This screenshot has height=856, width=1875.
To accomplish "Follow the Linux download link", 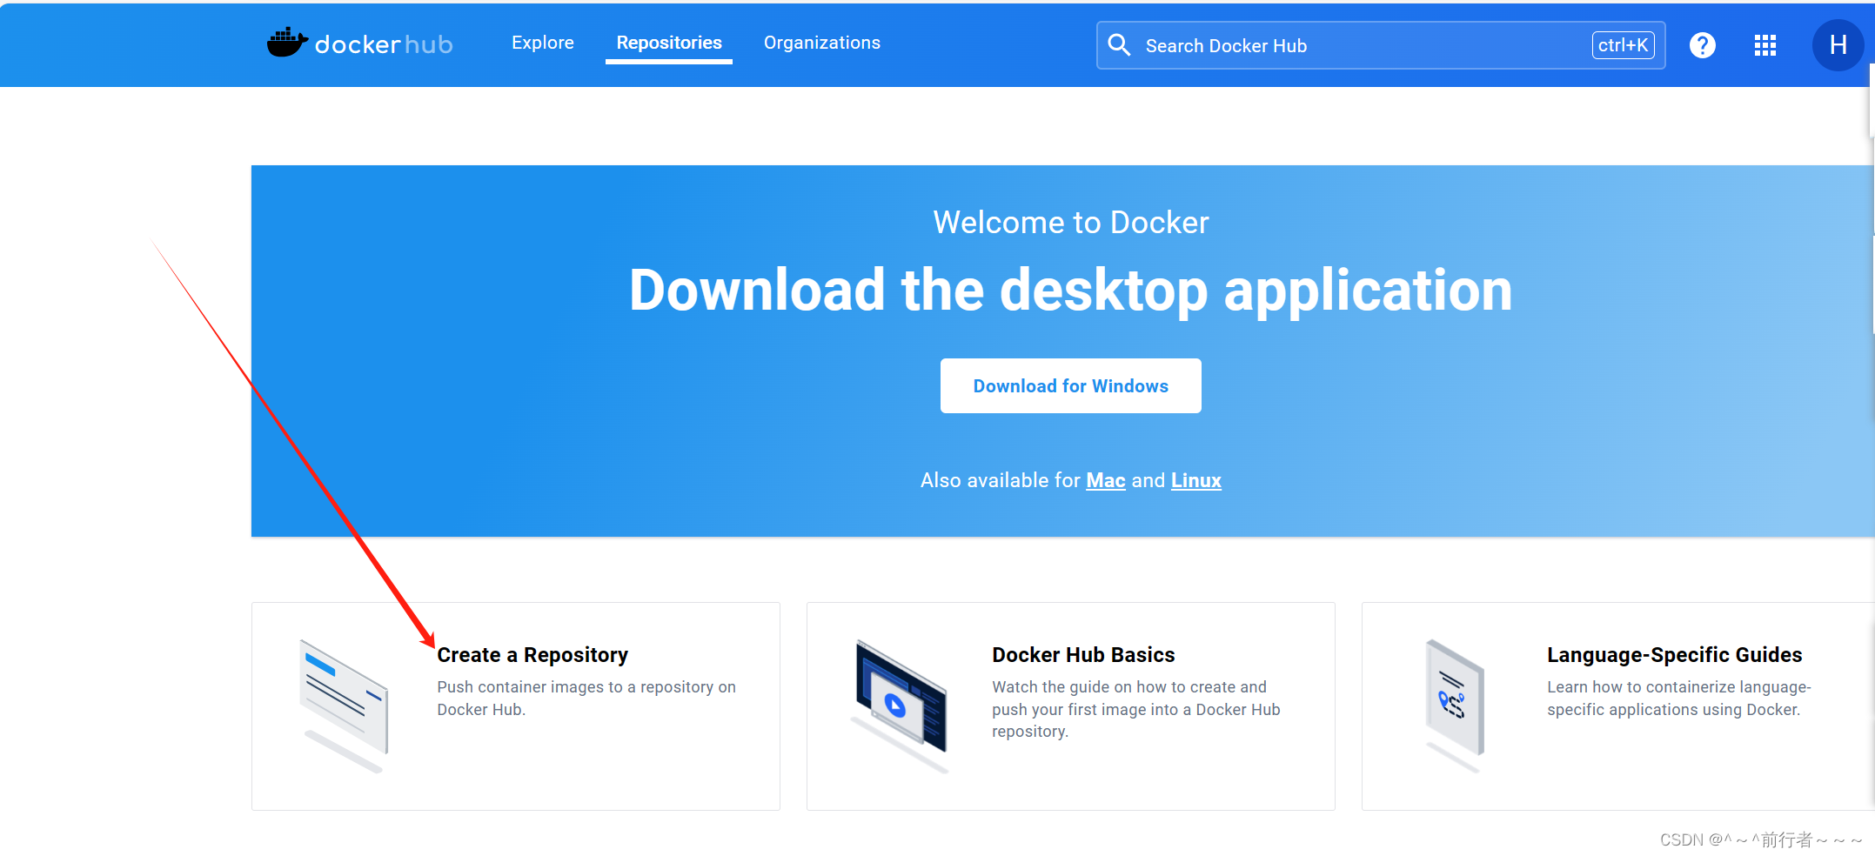I will pos(1196,480).
